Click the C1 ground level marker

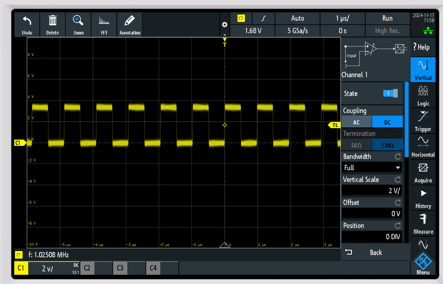(20, 143)
